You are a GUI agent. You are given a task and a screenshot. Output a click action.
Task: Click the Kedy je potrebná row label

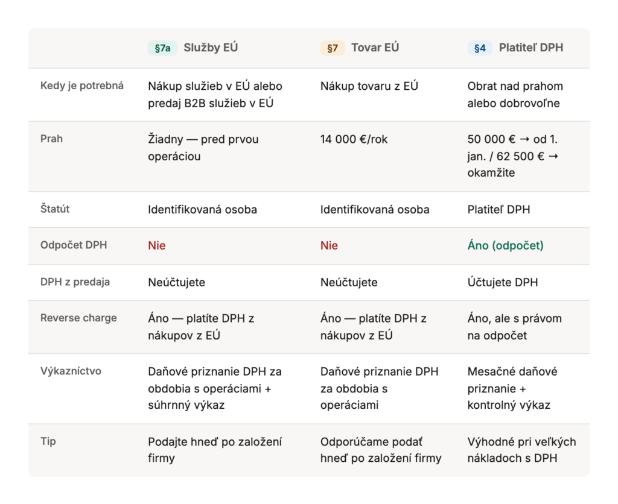pos(82,86)
